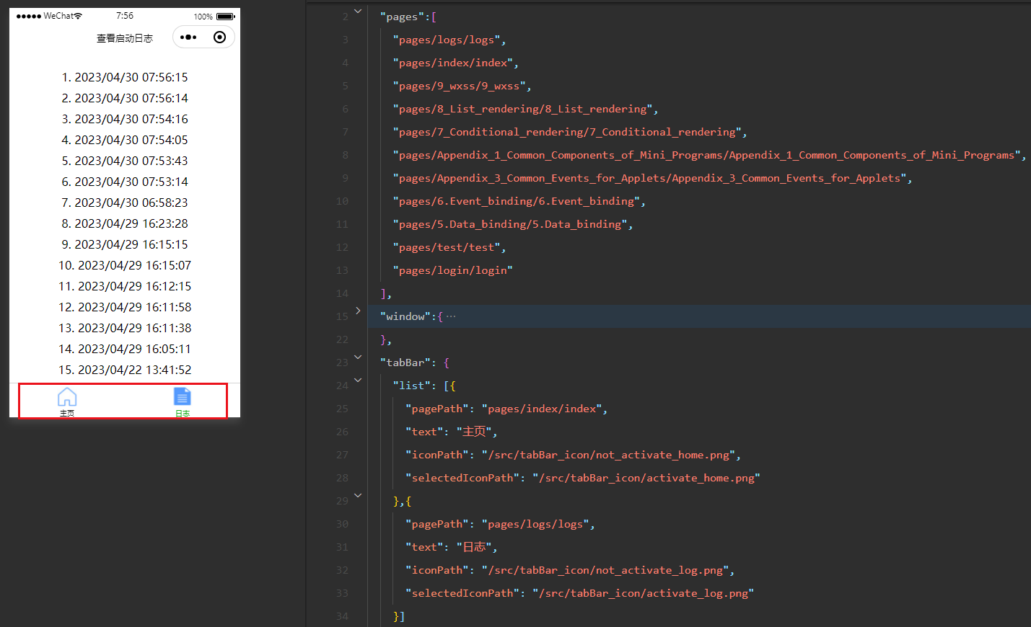The image size is (1031, 627).
Task: Collapse the list array chevron
Action: (x=357, y=381)
